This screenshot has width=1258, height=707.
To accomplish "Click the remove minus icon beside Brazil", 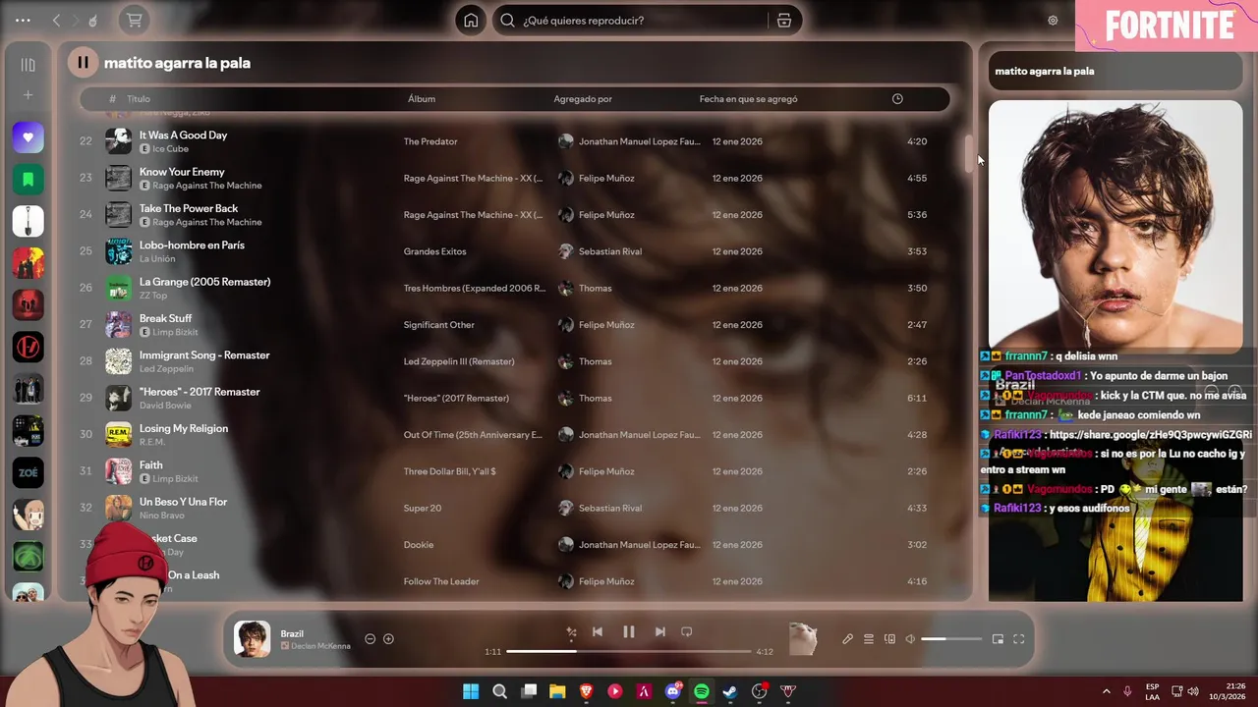I will 370,639.
